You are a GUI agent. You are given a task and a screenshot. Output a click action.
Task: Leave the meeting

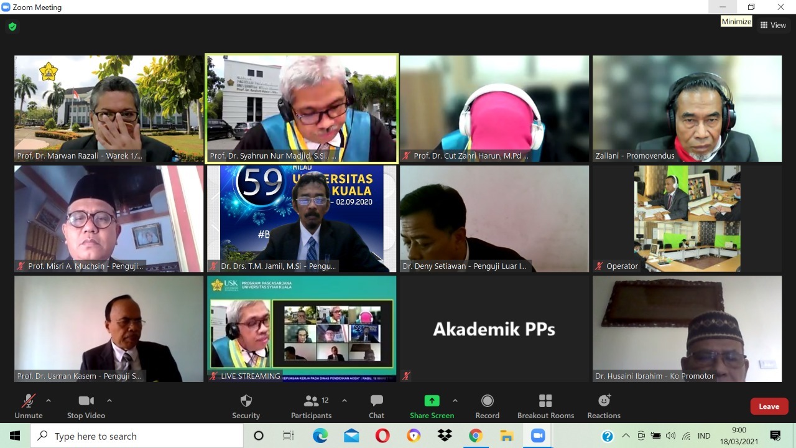(769, 406)
